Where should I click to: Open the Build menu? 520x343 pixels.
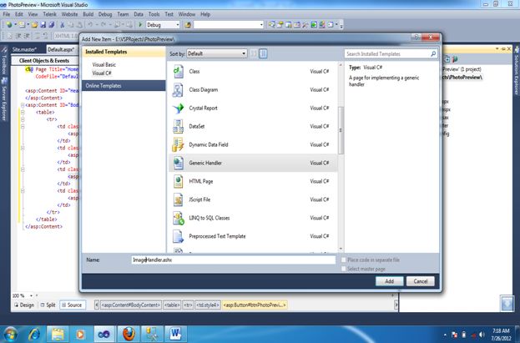88,14
